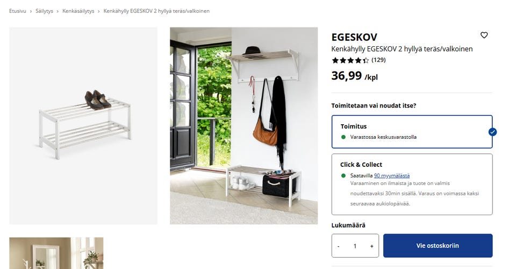
Task: Open the mirror room thumbnail image
Action: pos(56,253)
